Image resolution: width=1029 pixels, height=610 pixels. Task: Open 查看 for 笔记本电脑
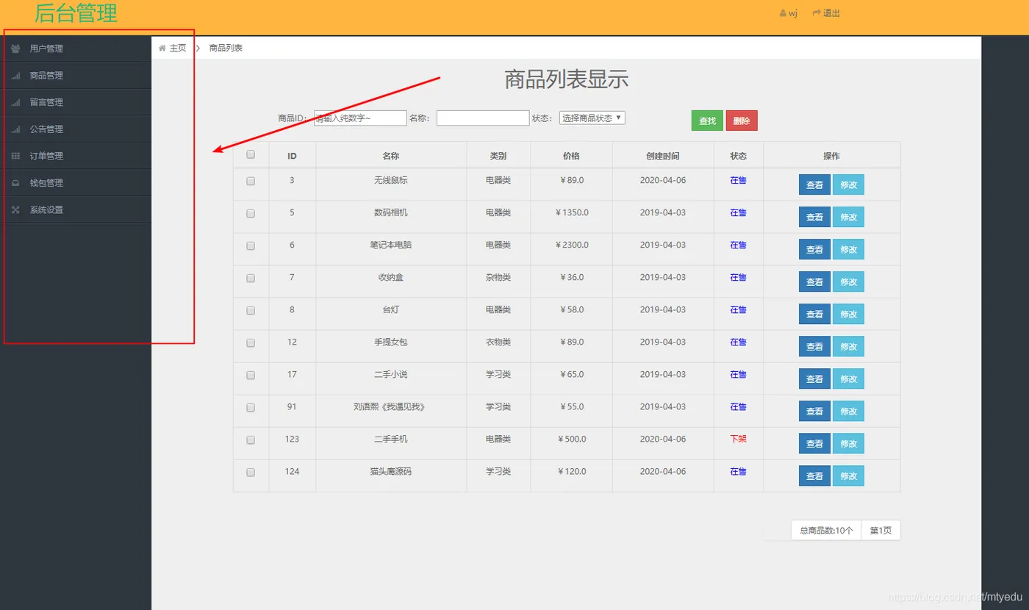point(814,249)
